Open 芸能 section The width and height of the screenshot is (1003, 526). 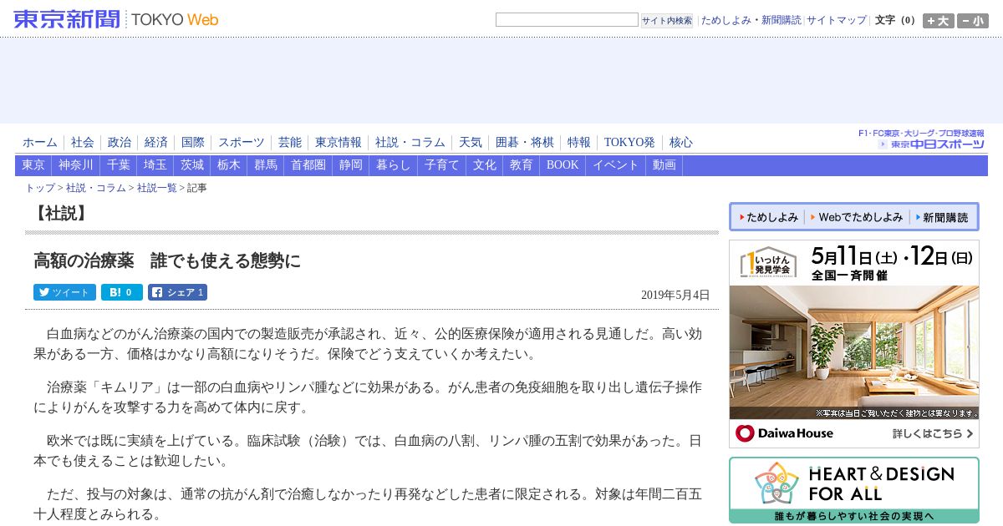tap(290, 143)
